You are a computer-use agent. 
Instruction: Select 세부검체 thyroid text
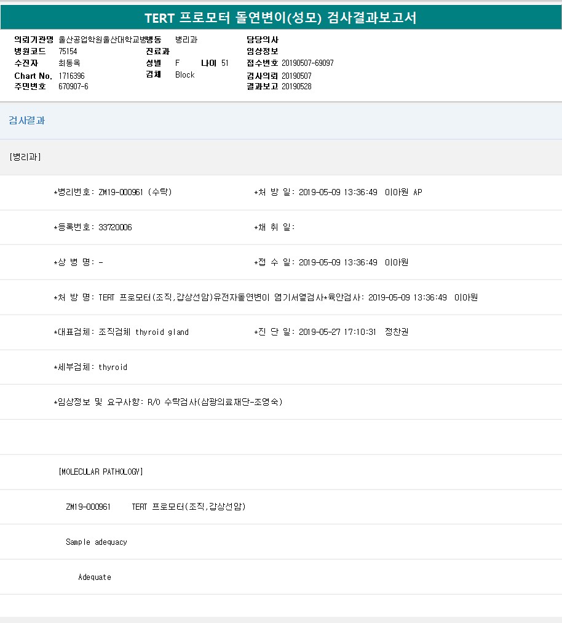(113, 367)
